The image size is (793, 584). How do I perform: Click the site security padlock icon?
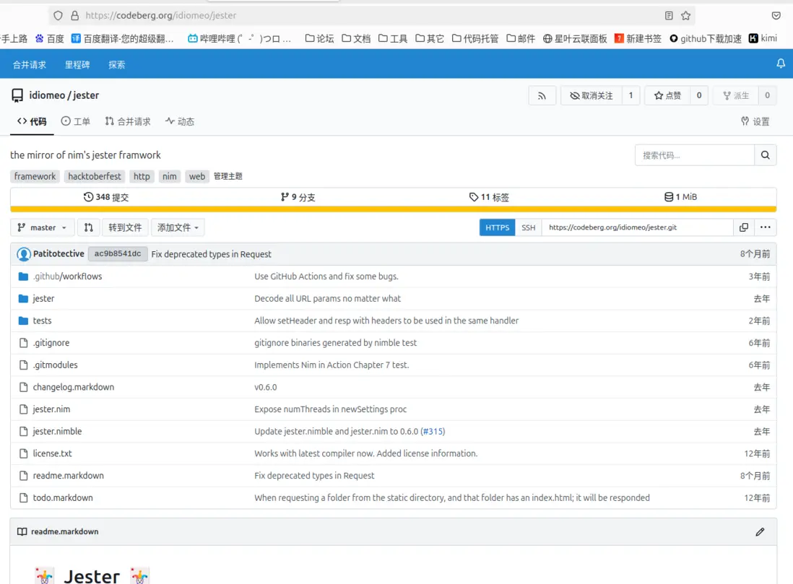(x=75, y=16)
